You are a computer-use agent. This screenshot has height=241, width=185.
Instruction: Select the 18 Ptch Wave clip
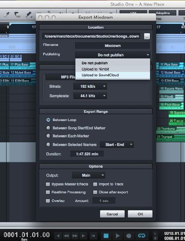point(172,106)
